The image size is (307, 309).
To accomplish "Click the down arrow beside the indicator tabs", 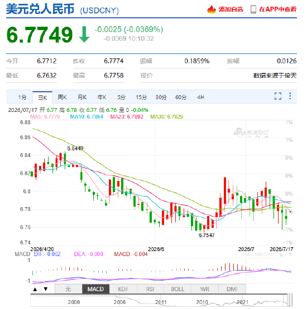I will tap(46, 289).
